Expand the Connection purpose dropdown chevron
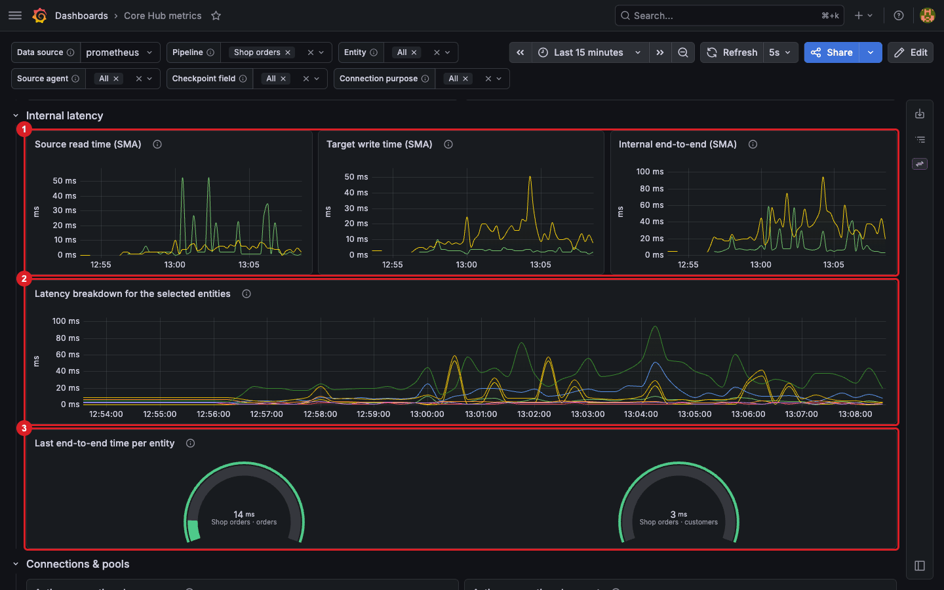 click(500, 79)
